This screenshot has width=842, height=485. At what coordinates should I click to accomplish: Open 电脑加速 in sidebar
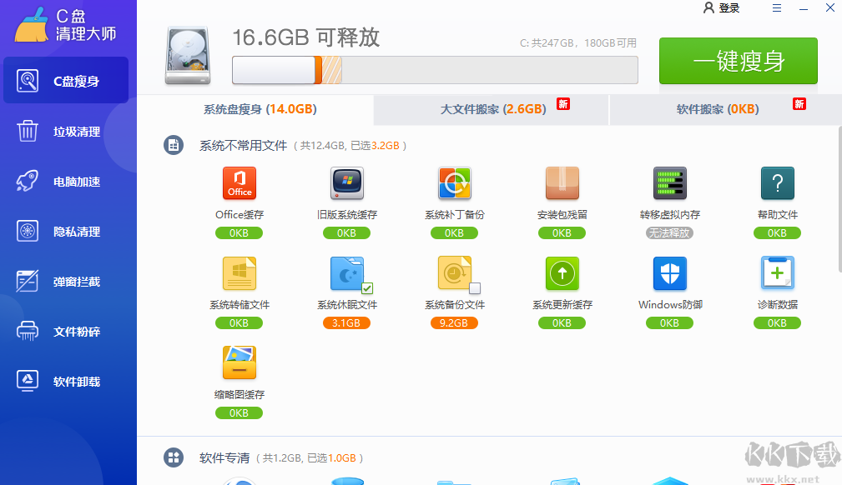pos(66,182)
